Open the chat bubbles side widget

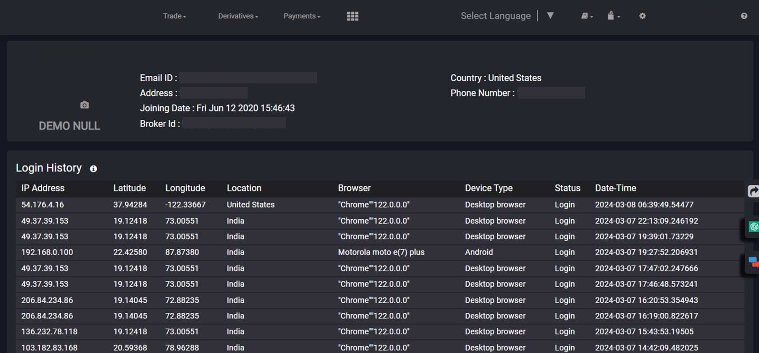point(753,262)
